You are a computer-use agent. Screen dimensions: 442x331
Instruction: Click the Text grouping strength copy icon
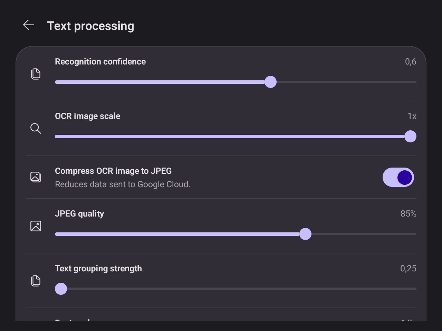[36, 281]
